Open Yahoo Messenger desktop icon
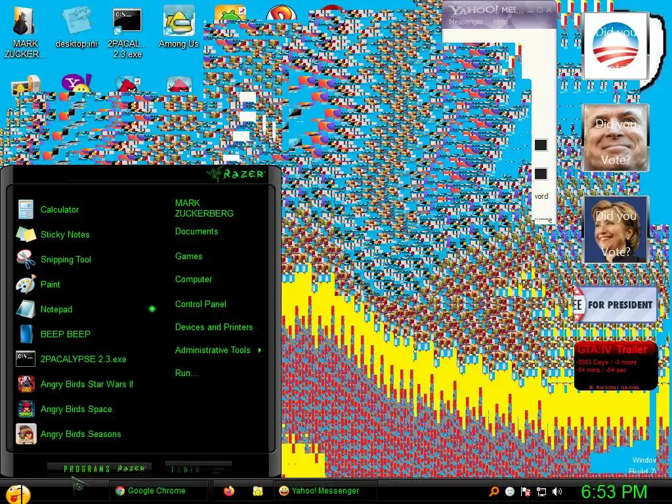Screen dimensions: 672x504 point(76,83)
